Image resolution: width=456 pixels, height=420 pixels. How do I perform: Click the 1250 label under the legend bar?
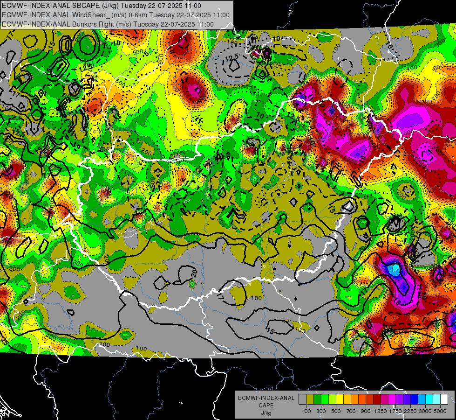tap(381, 411)
